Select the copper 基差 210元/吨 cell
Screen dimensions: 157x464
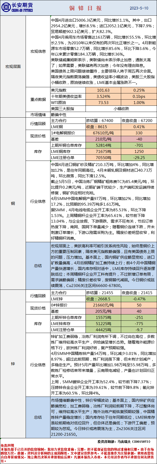click(103, 139)
